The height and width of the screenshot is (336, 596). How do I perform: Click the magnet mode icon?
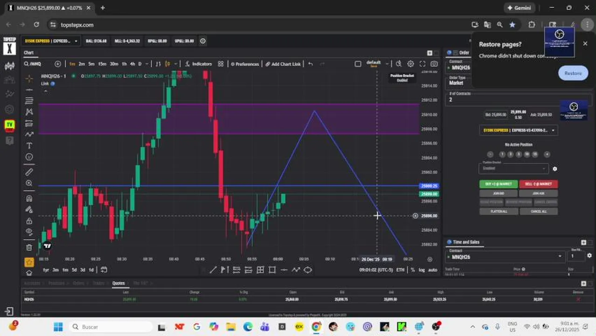[x=29, y=198]
